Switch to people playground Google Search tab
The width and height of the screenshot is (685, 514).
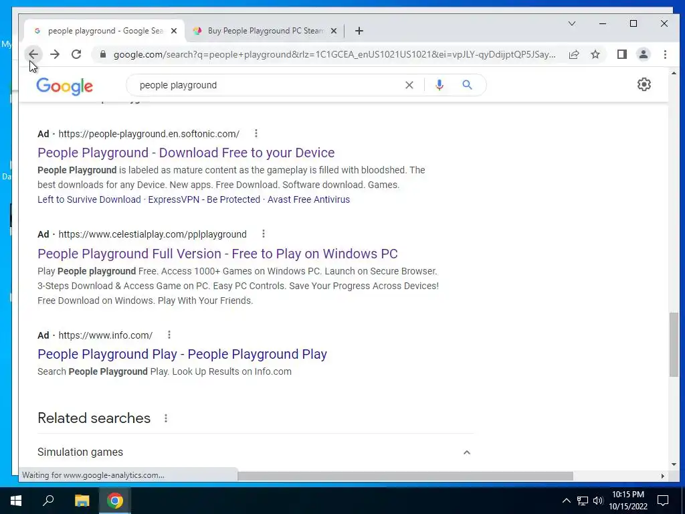point(105,31)
